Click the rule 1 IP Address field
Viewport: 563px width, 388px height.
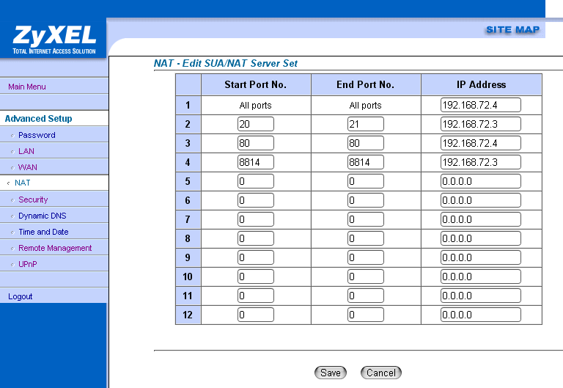480,105
